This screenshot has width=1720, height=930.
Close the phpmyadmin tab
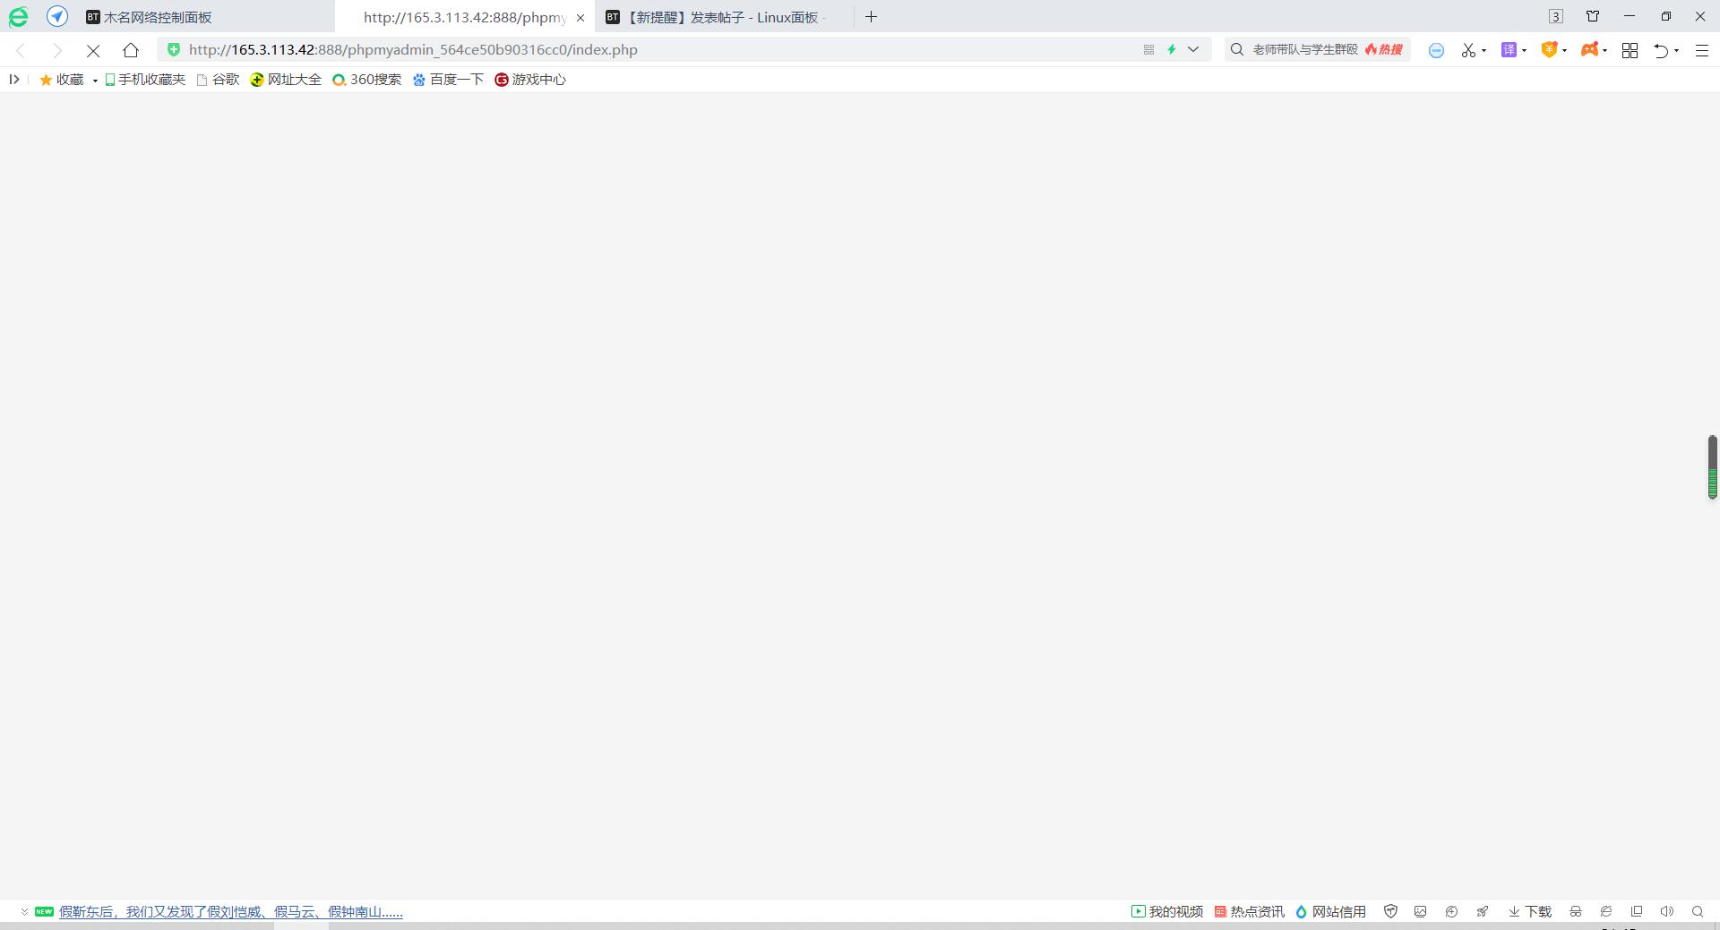pyautogui.click(x=580, y=17)
